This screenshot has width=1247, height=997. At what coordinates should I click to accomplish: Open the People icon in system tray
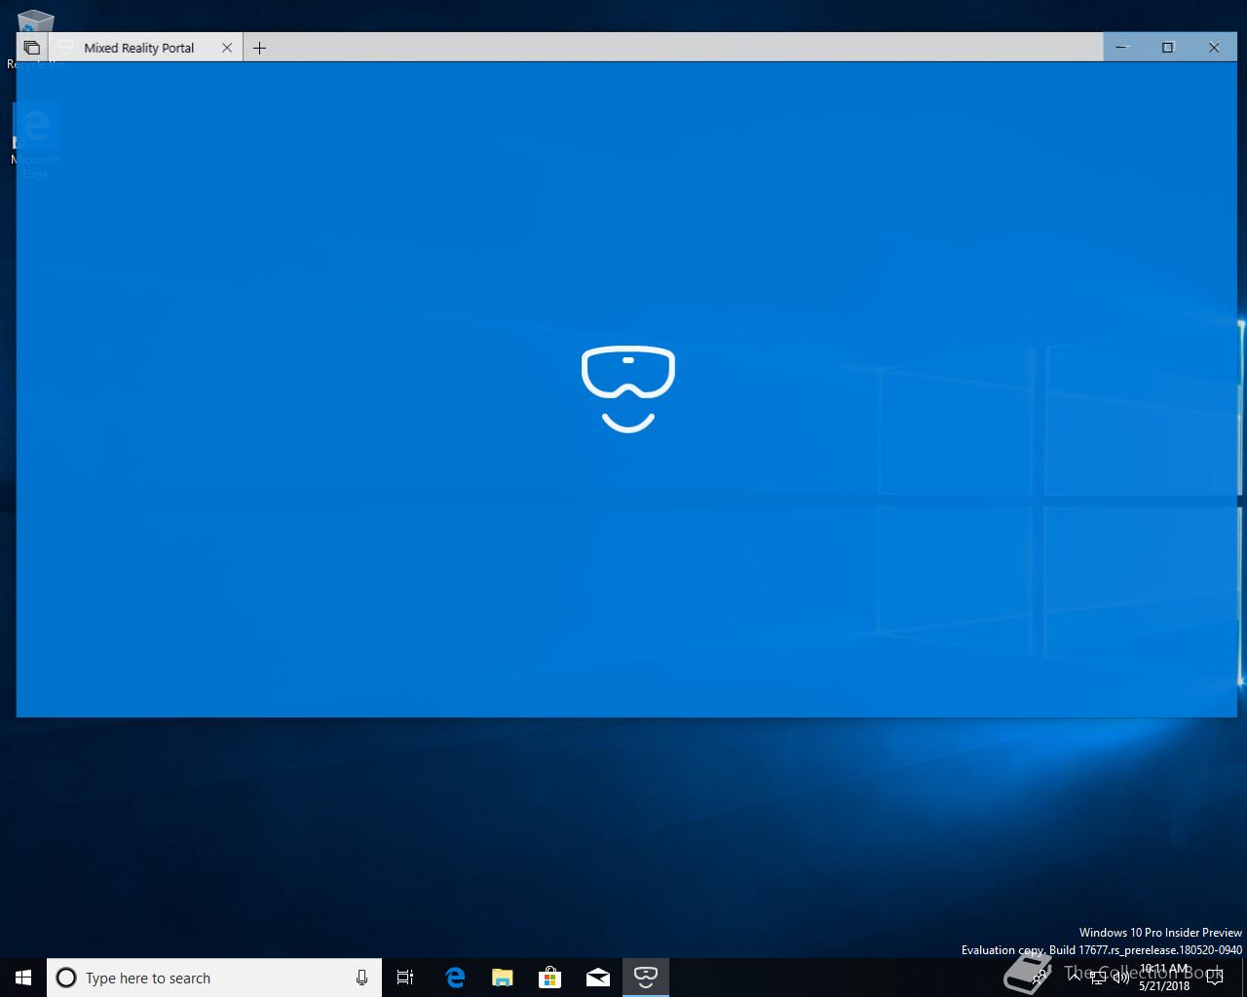[x=1040, y=978]
